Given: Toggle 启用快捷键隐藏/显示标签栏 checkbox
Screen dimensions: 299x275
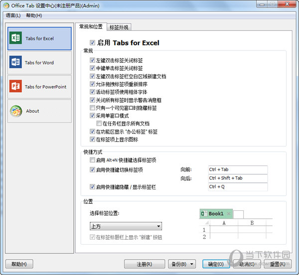Looking at the screenshot, I should (x=92, y=187).
